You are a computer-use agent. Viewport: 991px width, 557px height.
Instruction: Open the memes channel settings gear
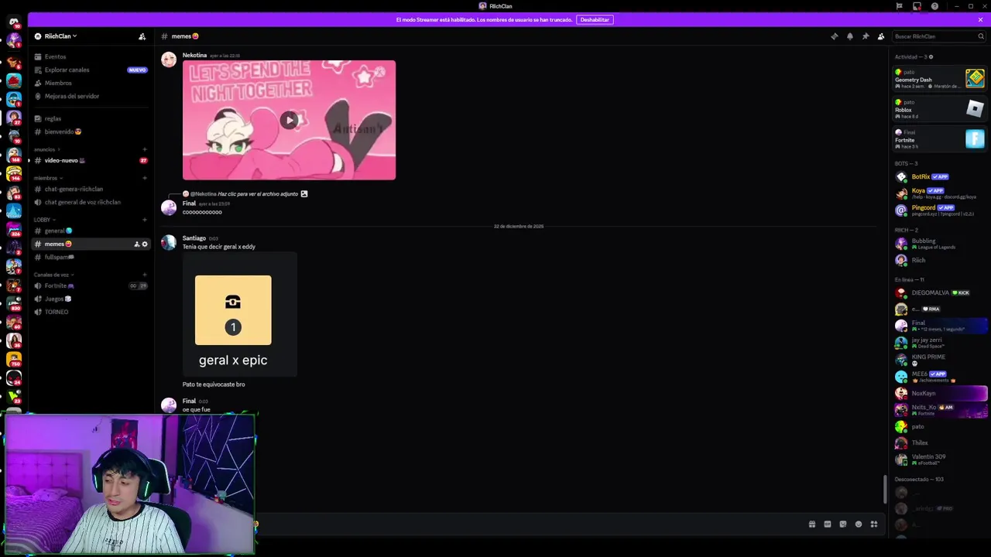[145, 244]
